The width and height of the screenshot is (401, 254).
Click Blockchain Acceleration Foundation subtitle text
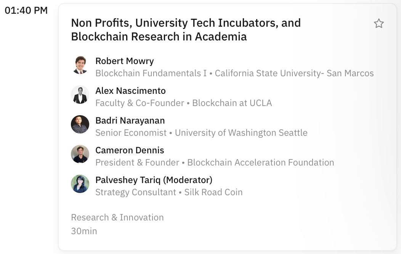click(x=261, y=162)
